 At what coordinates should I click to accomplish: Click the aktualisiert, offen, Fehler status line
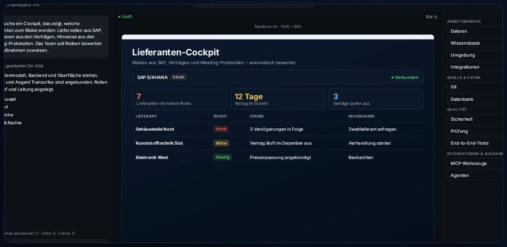(x=40, y=233)
